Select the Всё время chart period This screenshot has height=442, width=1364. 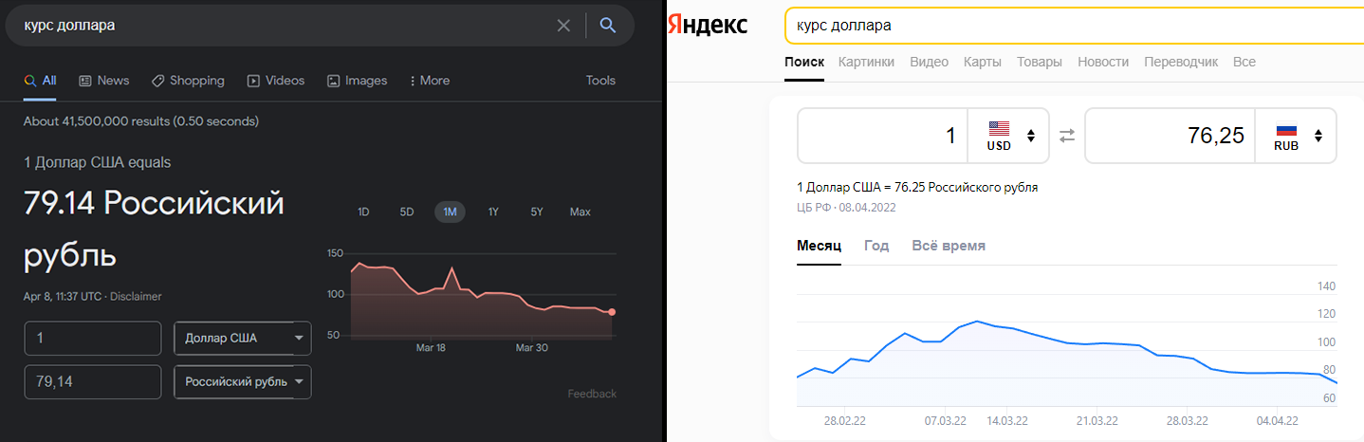(949, 246)
